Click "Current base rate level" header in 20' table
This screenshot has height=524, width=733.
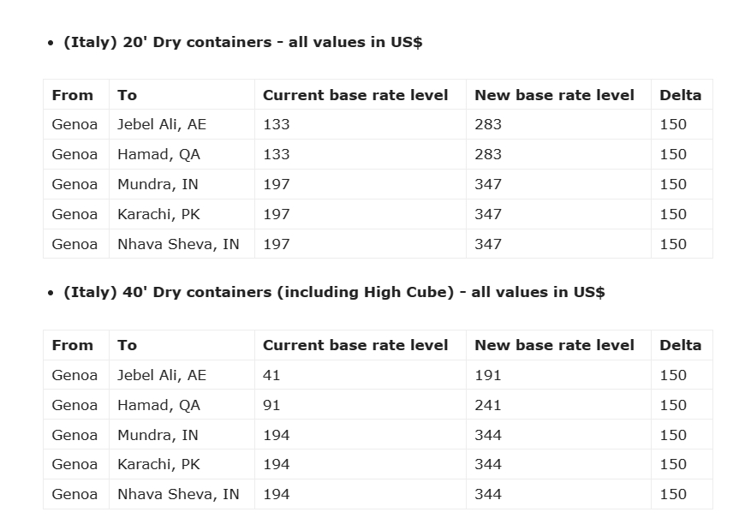tap(355, 95)
